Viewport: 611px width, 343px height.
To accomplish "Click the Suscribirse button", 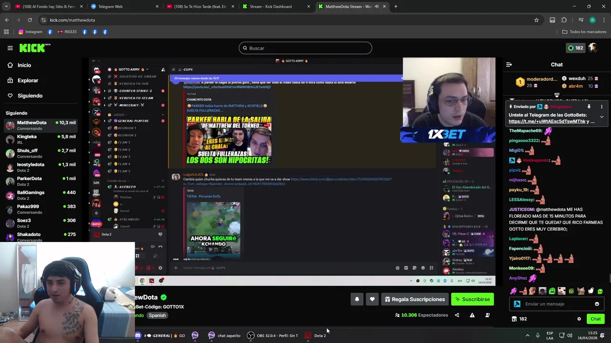I will pyautogui.click(x=473, y=299).
